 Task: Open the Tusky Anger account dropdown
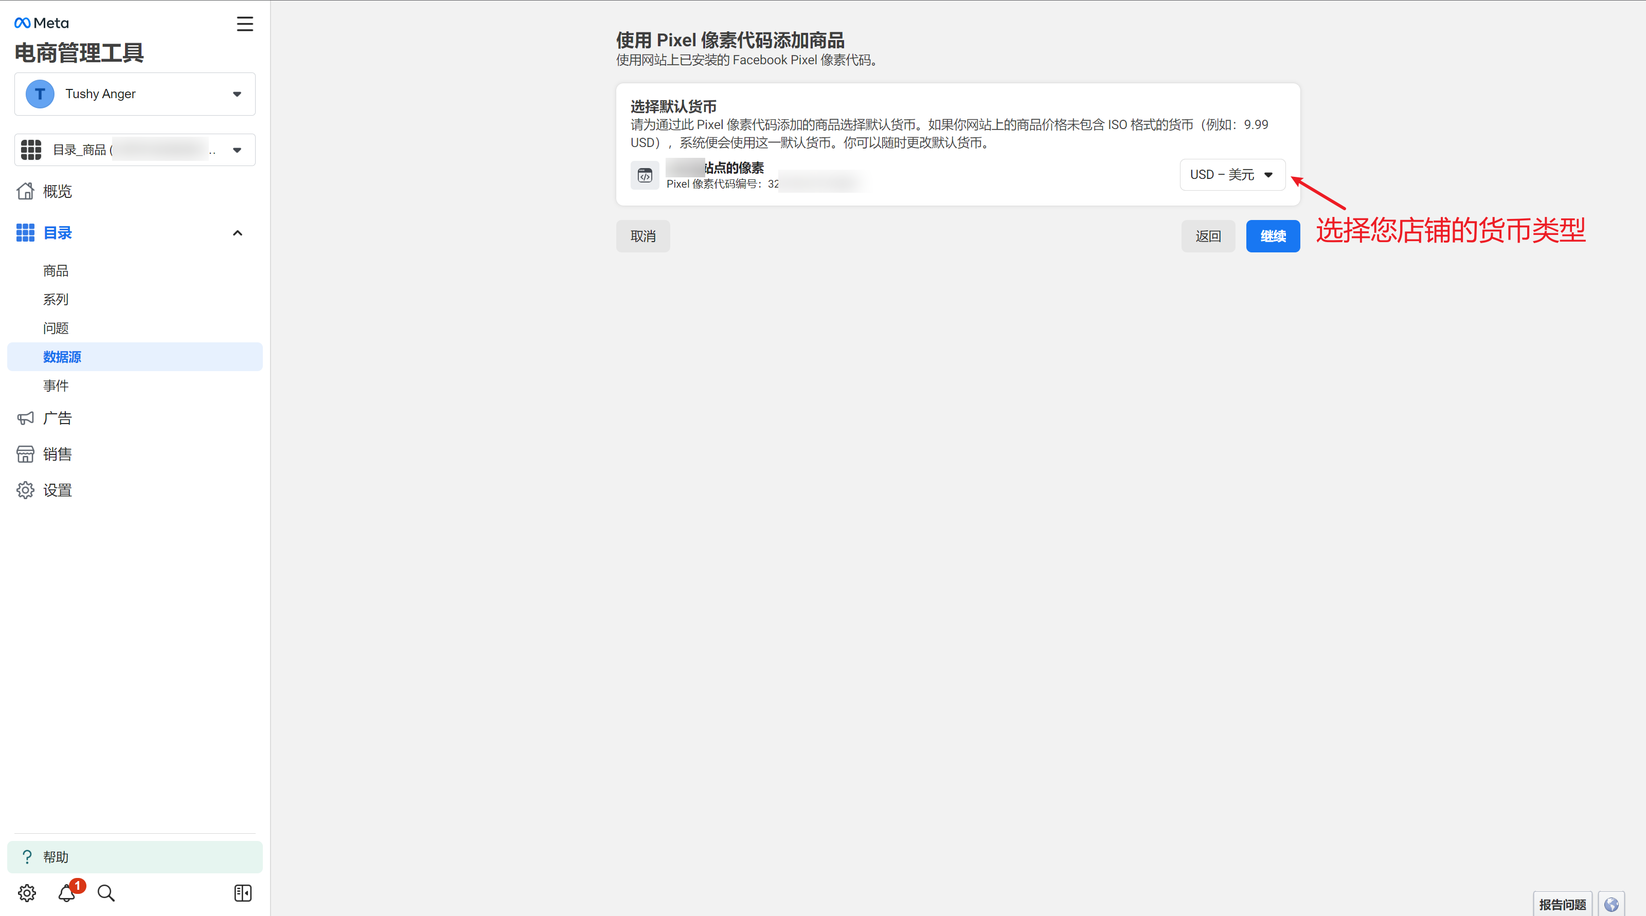coord(135,94)
